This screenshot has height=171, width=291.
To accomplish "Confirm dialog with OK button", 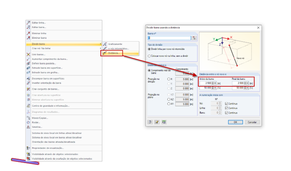I will point(235,122).
